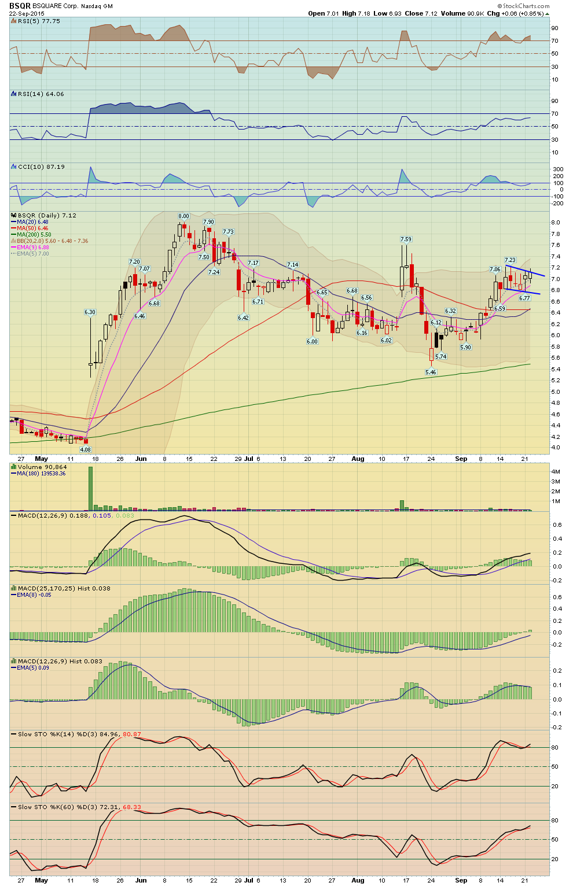The height and width of the screenshot is (886, 573).
Task: Click the 6.16 price label
Action: 362,333
